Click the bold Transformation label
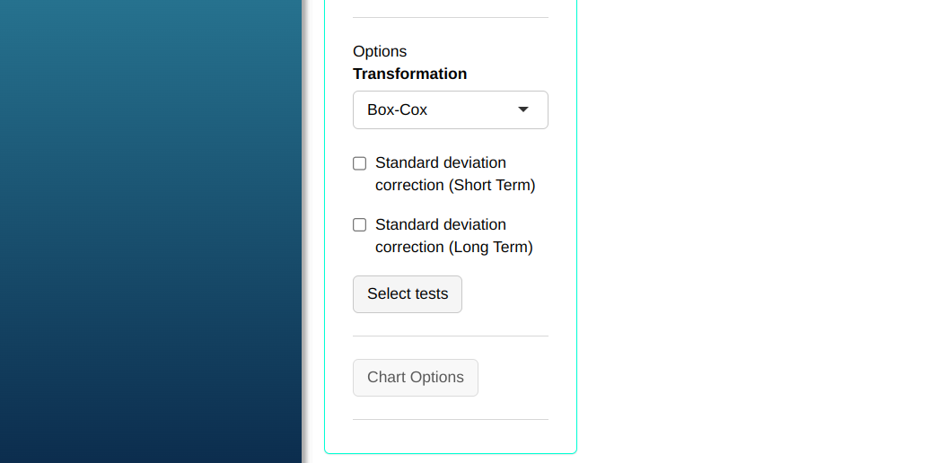Viewport: 939px width, 463px height. [x=409, y=74]
